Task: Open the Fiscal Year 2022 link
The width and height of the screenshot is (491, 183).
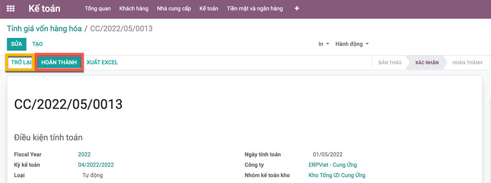Action: click(84, 154)
